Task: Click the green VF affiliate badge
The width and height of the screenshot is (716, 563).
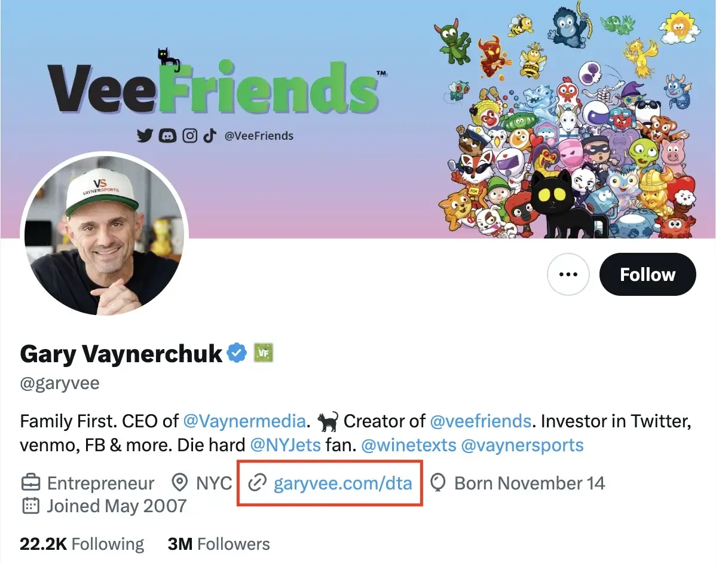Action: (x=264, y=354)
